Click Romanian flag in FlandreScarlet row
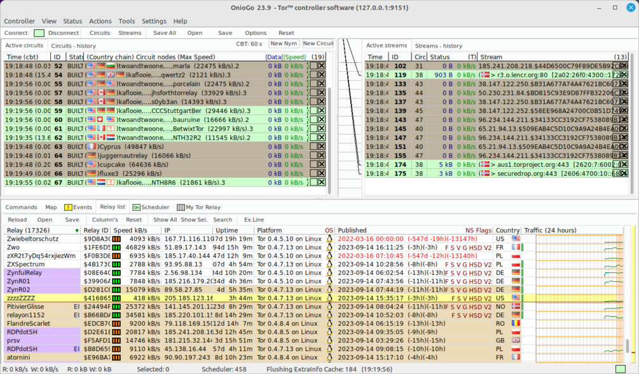 516,324
